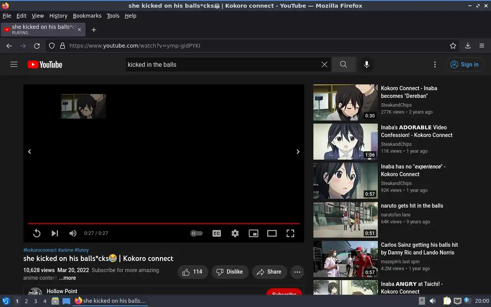491x307 pixels.
Task: Skip to the next video
Action: [55, 233]
